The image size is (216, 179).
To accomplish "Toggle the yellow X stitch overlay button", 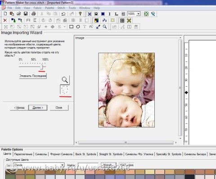I will [129, 21].
